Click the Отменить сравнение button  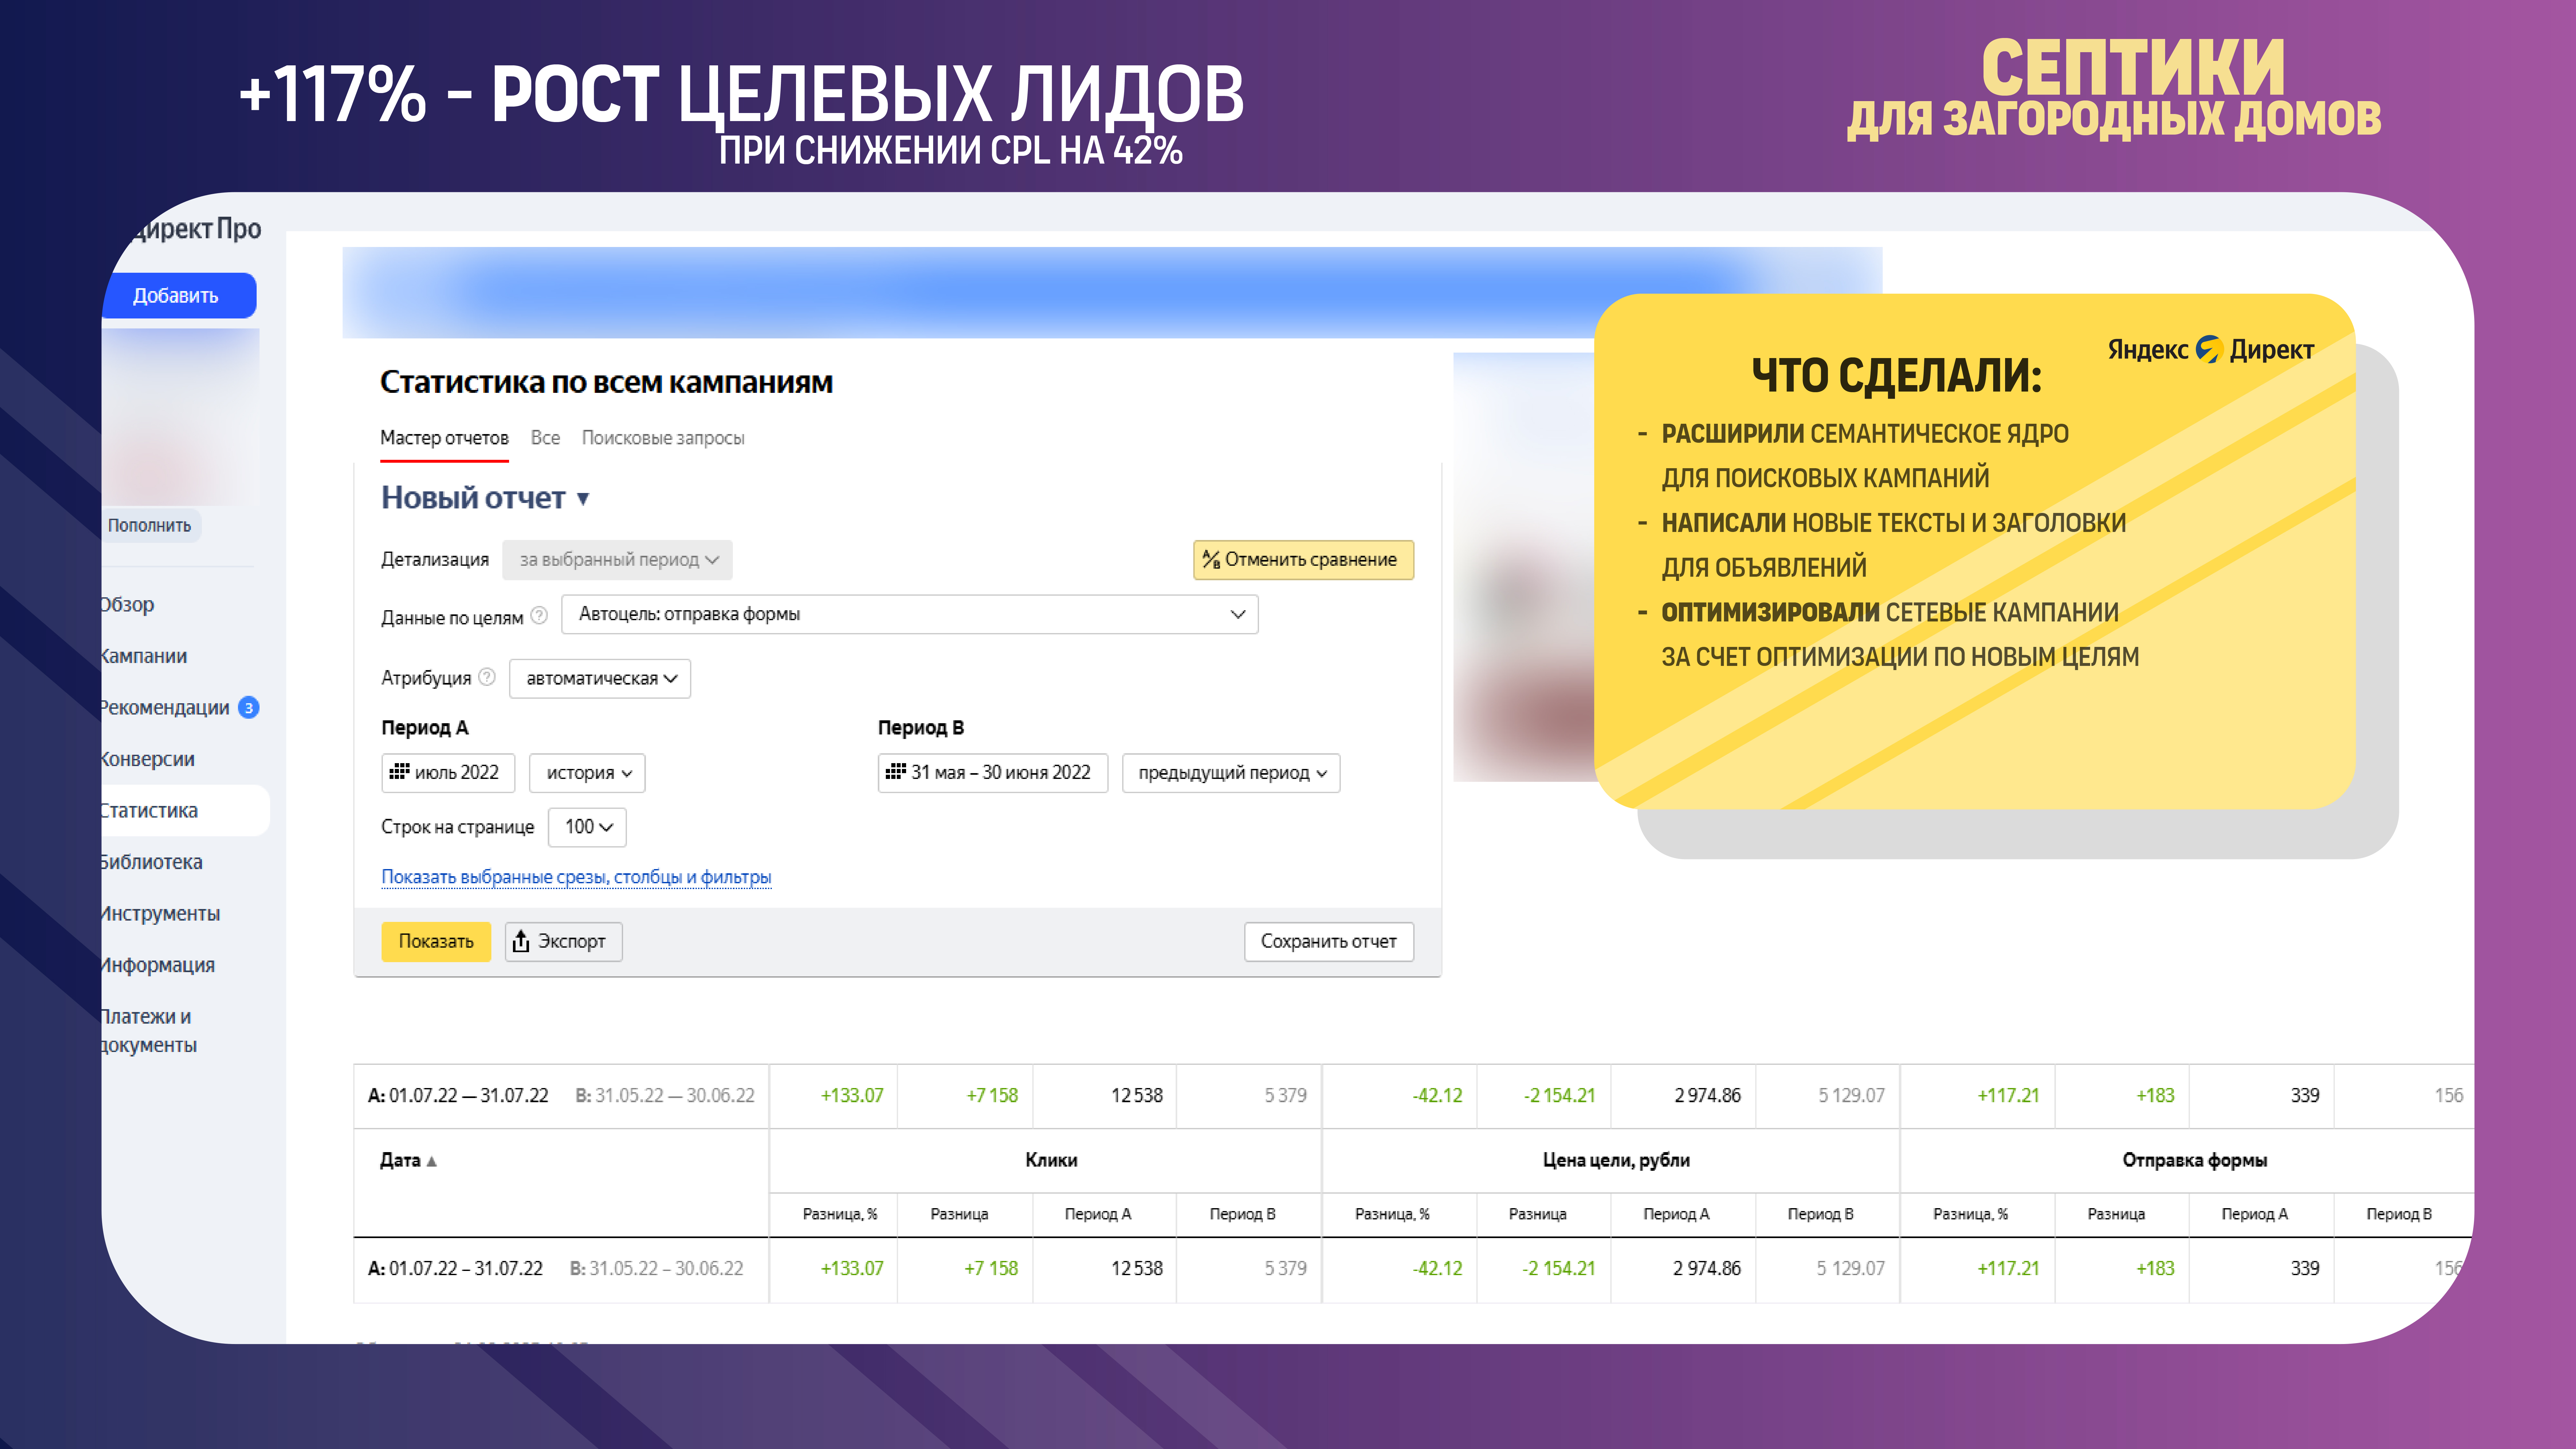(1303, 560)
